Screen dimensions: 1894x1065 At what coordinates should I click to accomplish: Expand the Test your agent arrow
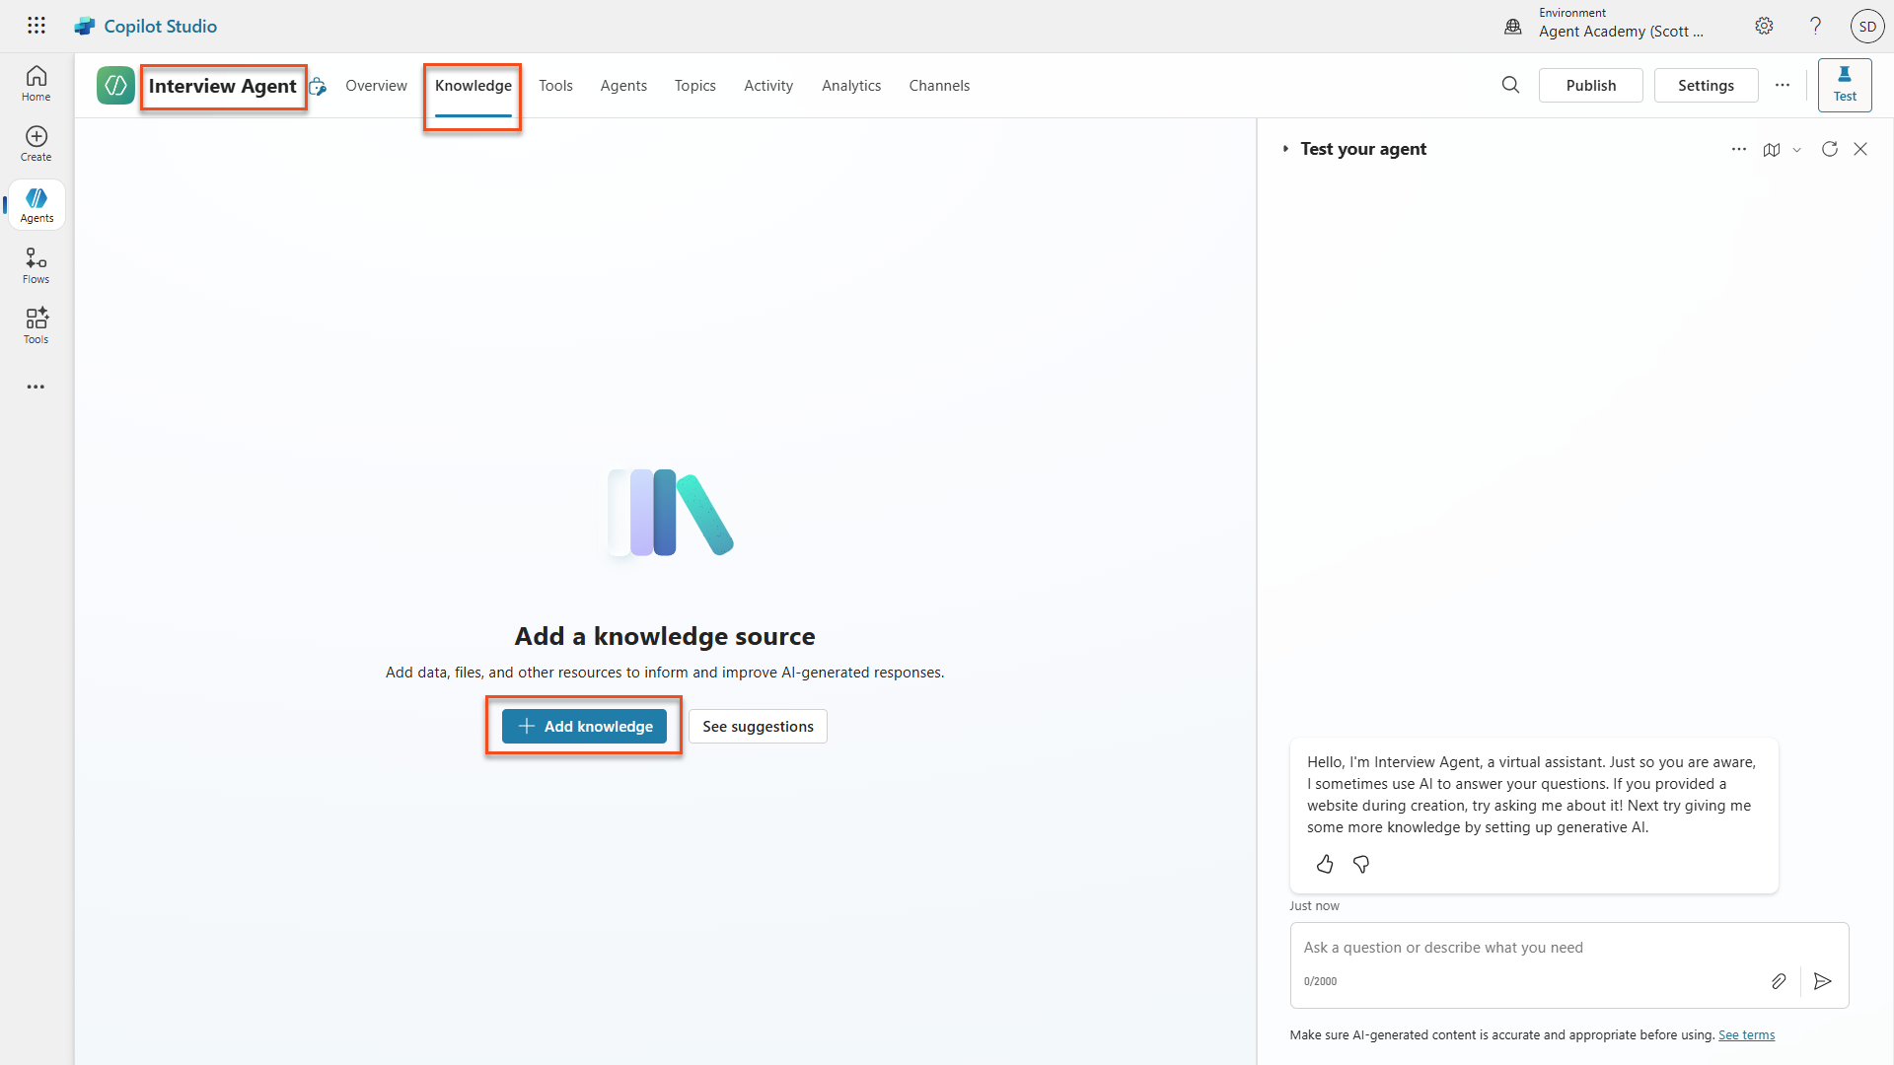click(1285, 149)
